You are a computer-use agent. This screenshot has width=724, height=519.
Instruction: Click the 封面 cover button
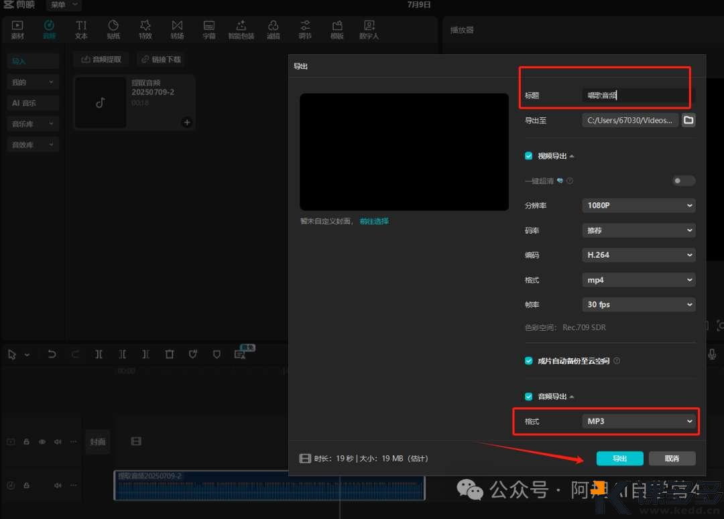[97, 442]
